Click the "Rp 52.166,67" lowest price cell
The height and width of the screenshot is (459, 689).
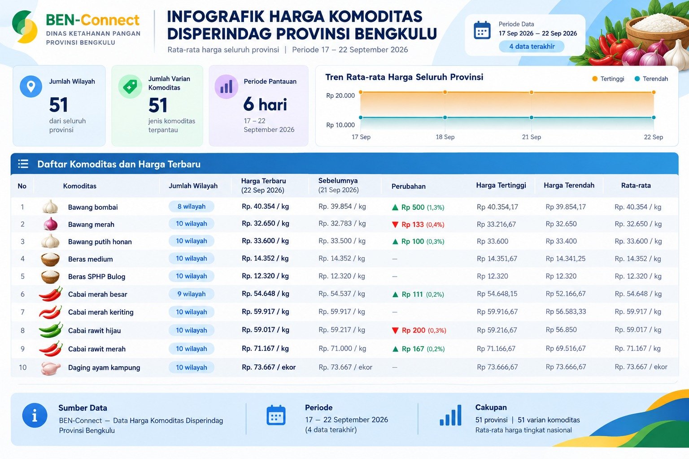[566, 294]
